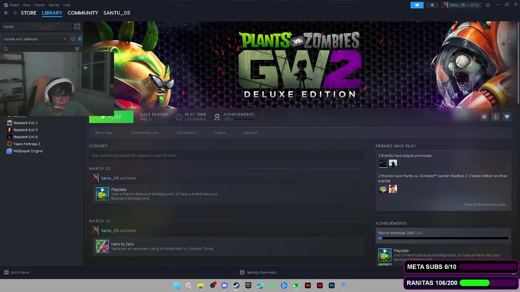The width and height of the screenshot is (520, 292).
Task: Open the Guides link
Action: [220, 133]
